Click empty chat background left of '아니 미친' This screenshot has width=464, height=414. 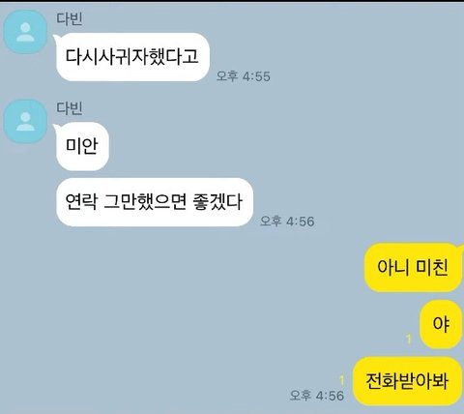193,268
